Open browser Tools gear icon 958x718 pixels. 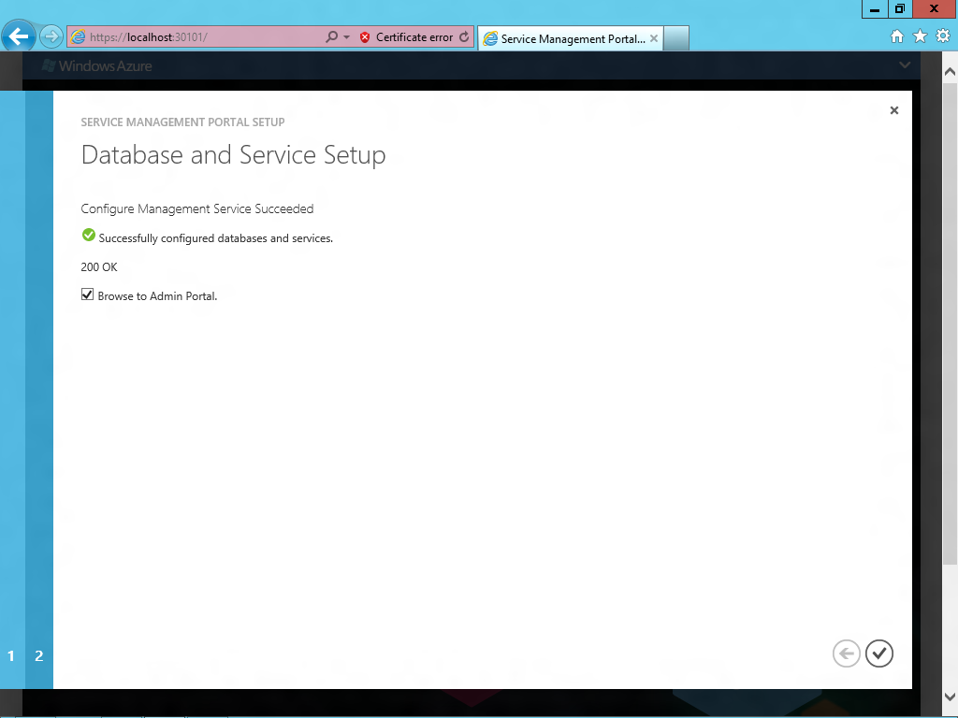coord(943,36)
